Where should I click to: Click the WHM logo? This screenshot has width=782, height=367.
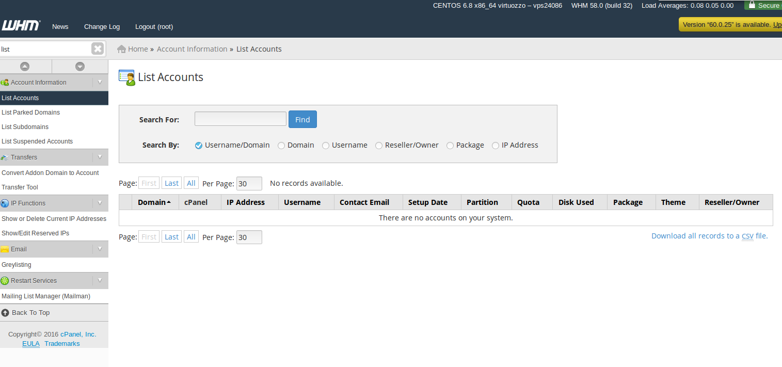[x=21, y=26]
